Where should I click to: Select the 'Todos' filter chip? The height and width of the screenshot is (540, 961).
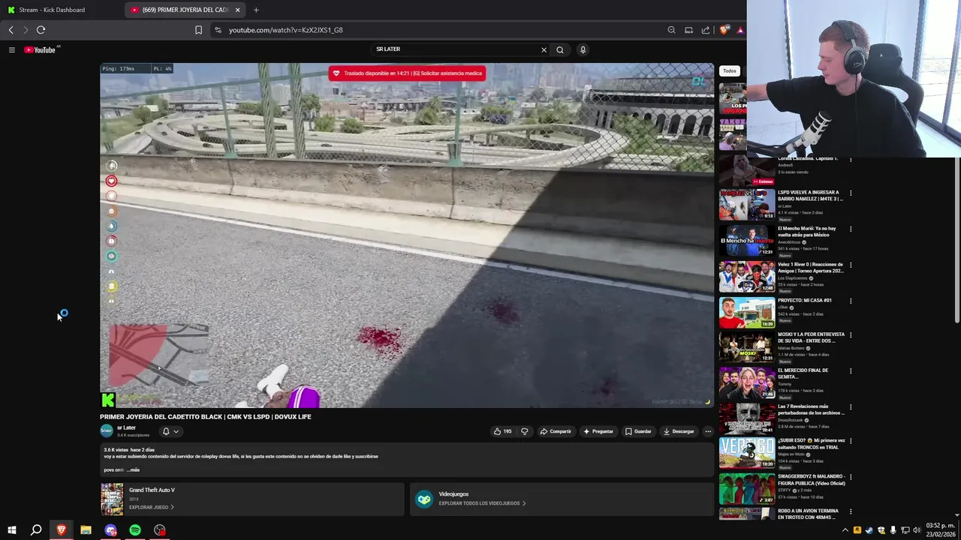click(730, 71)
